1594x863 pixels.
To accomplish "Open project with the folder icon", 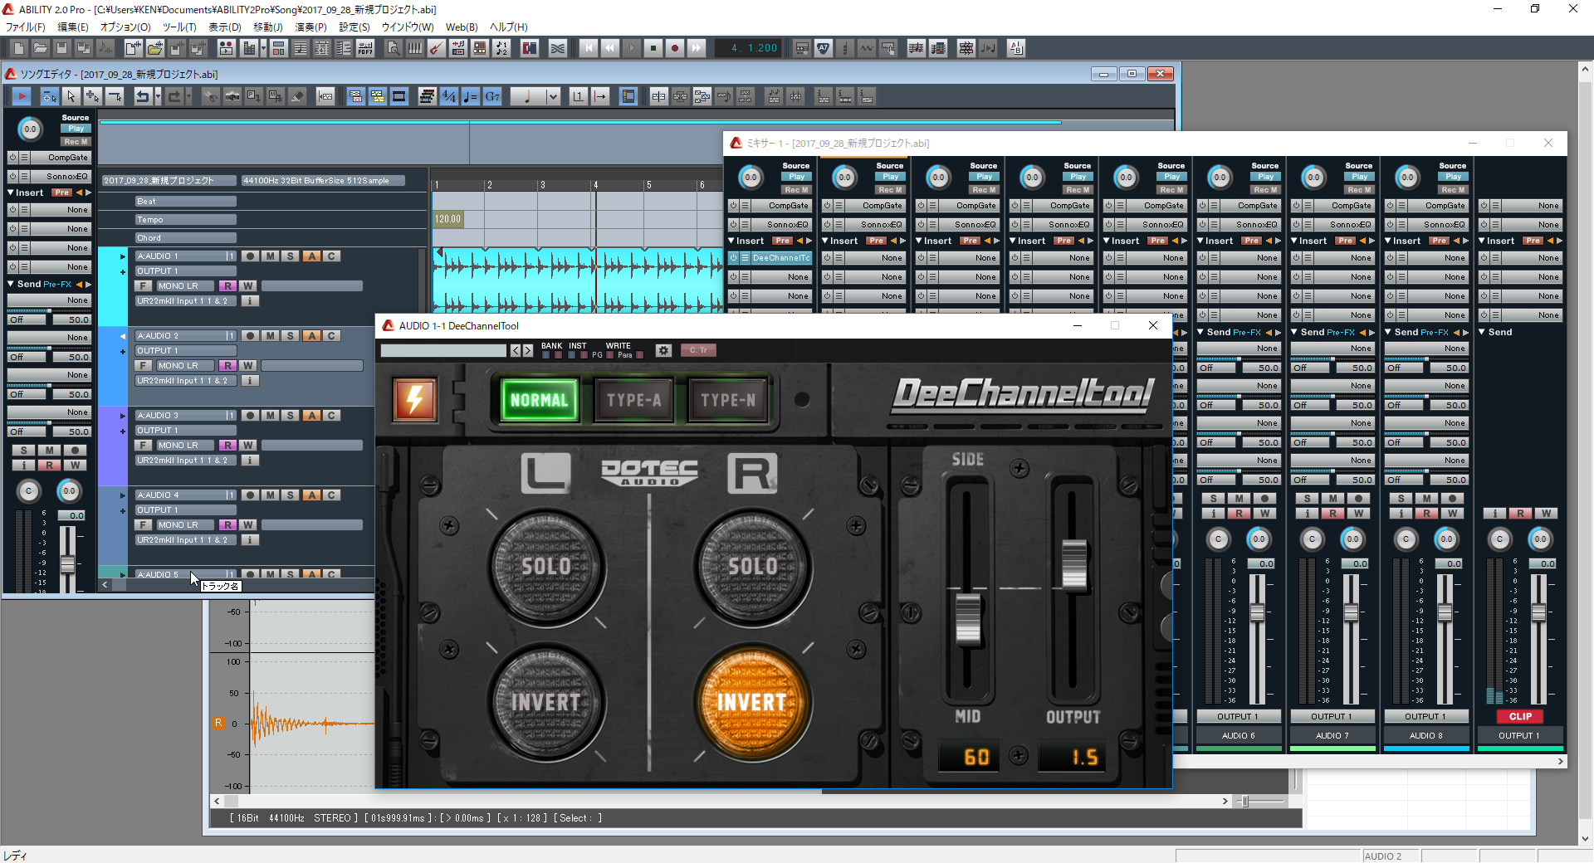I will point(40,48).
